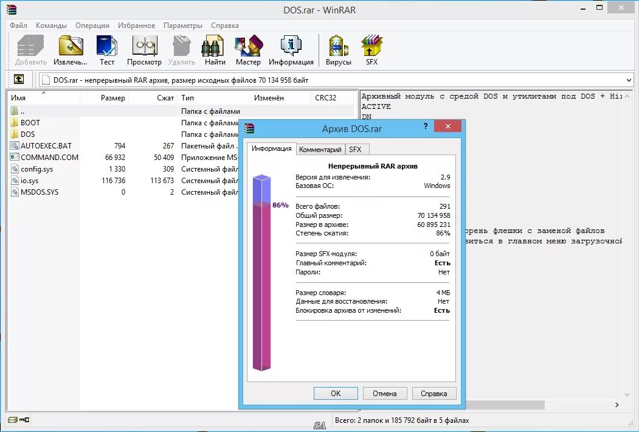Switch to the Комментарий tab

point(320,149)
